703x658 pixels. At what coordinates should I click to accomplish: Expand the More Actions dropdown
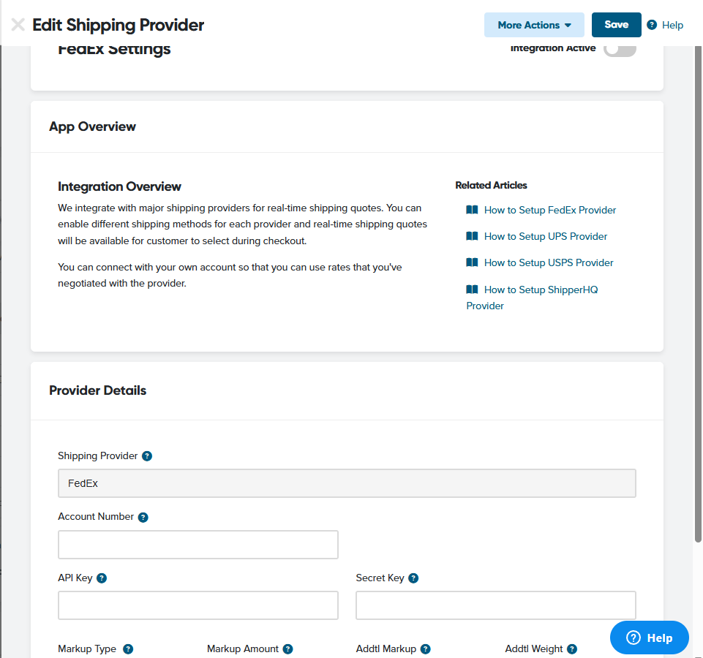pyautogui.click(x=534, y=25)
